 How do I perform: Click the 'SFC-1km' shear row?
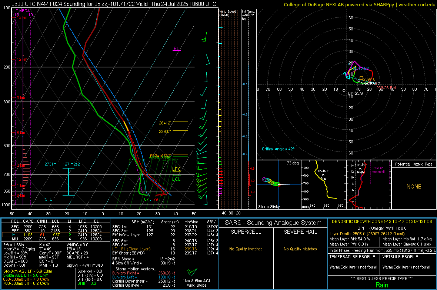pos(164,227)
